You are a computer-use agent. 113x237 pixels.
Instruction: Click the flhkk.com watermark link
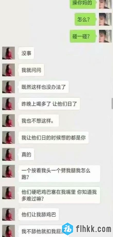(93, 229)
